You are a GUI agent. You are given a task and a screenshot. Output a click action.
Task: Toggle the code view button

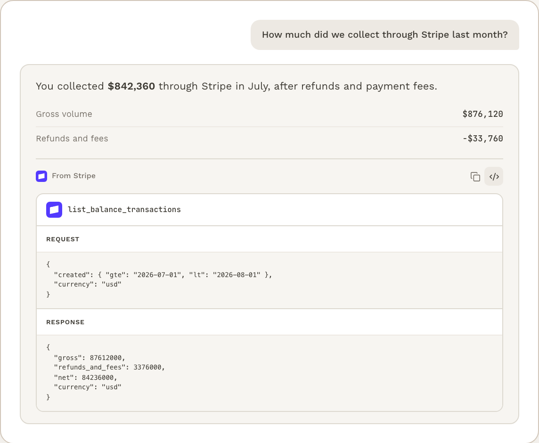[494, 176]
